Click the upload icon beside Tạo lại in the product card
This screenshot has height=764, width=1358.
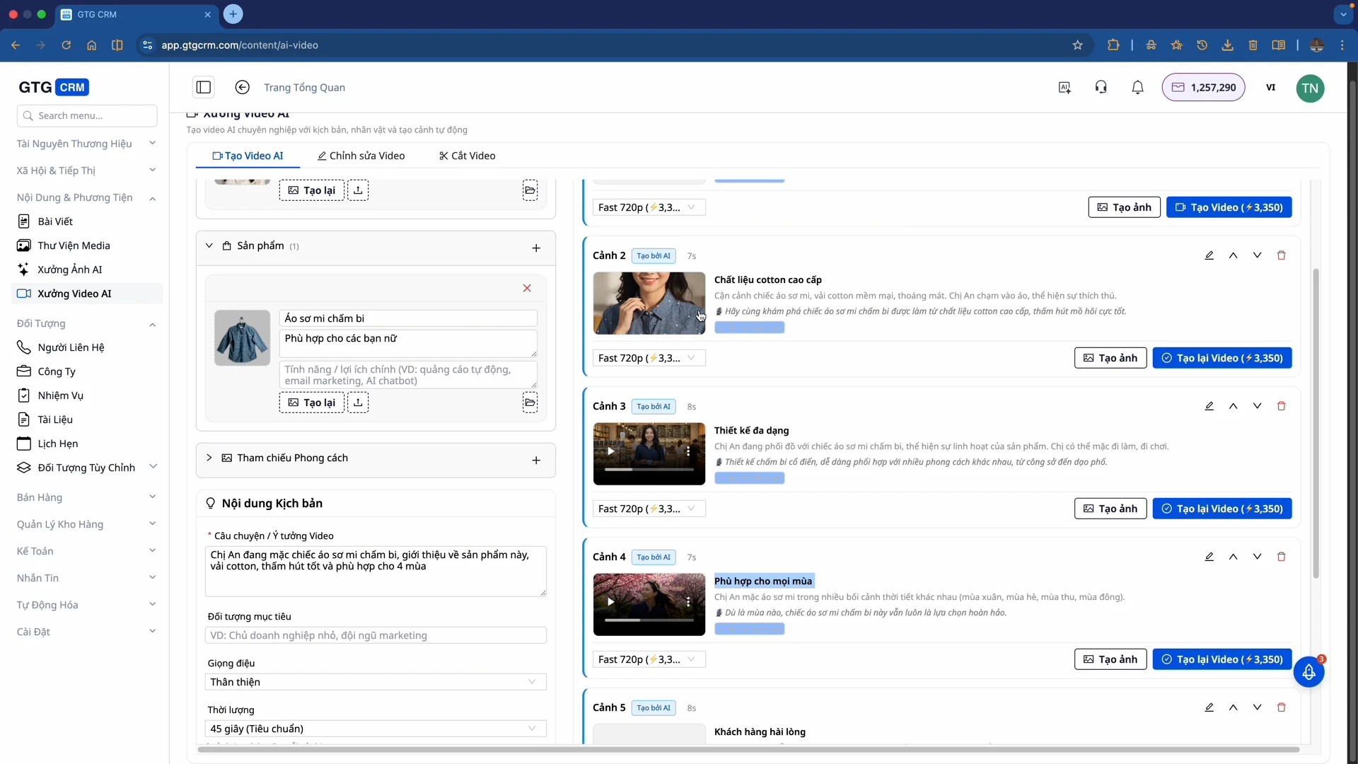(358, 403)
